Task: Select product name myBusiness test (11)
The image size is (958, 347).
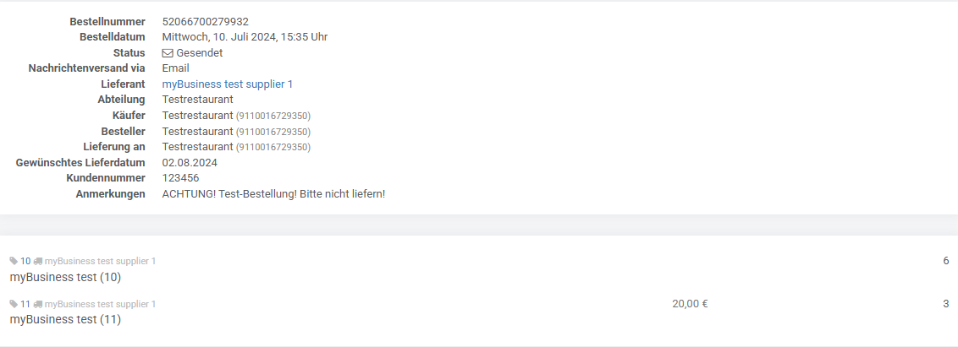Action: [65, 319]
